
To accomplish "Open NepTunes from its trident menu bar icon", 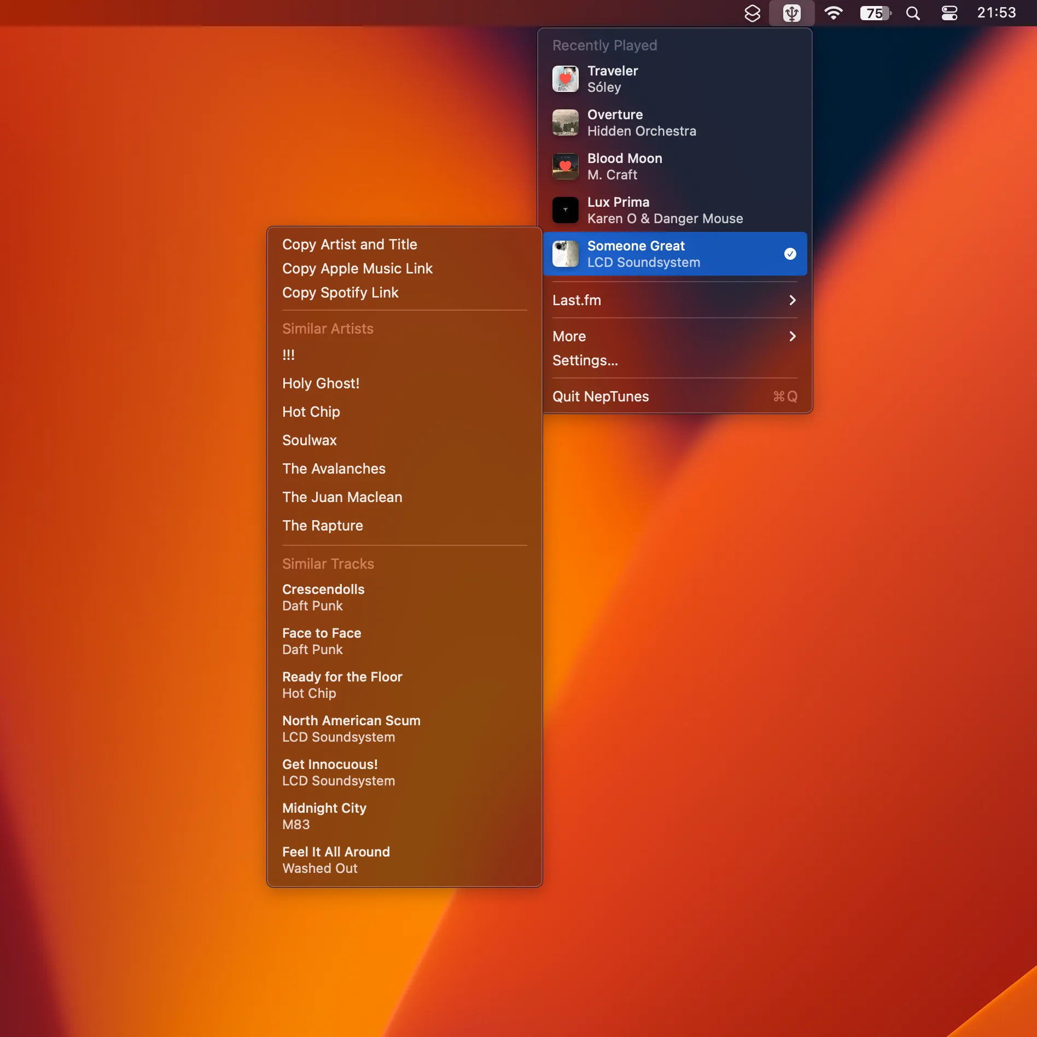I will 791,13.
